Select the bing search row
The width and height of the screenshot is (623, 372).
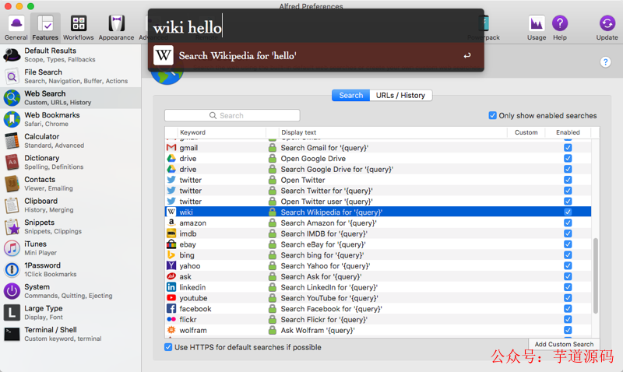click(378, 255)
